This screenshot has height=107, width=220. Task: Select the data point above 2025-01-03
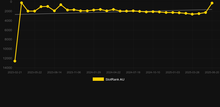tap(173, 13)
